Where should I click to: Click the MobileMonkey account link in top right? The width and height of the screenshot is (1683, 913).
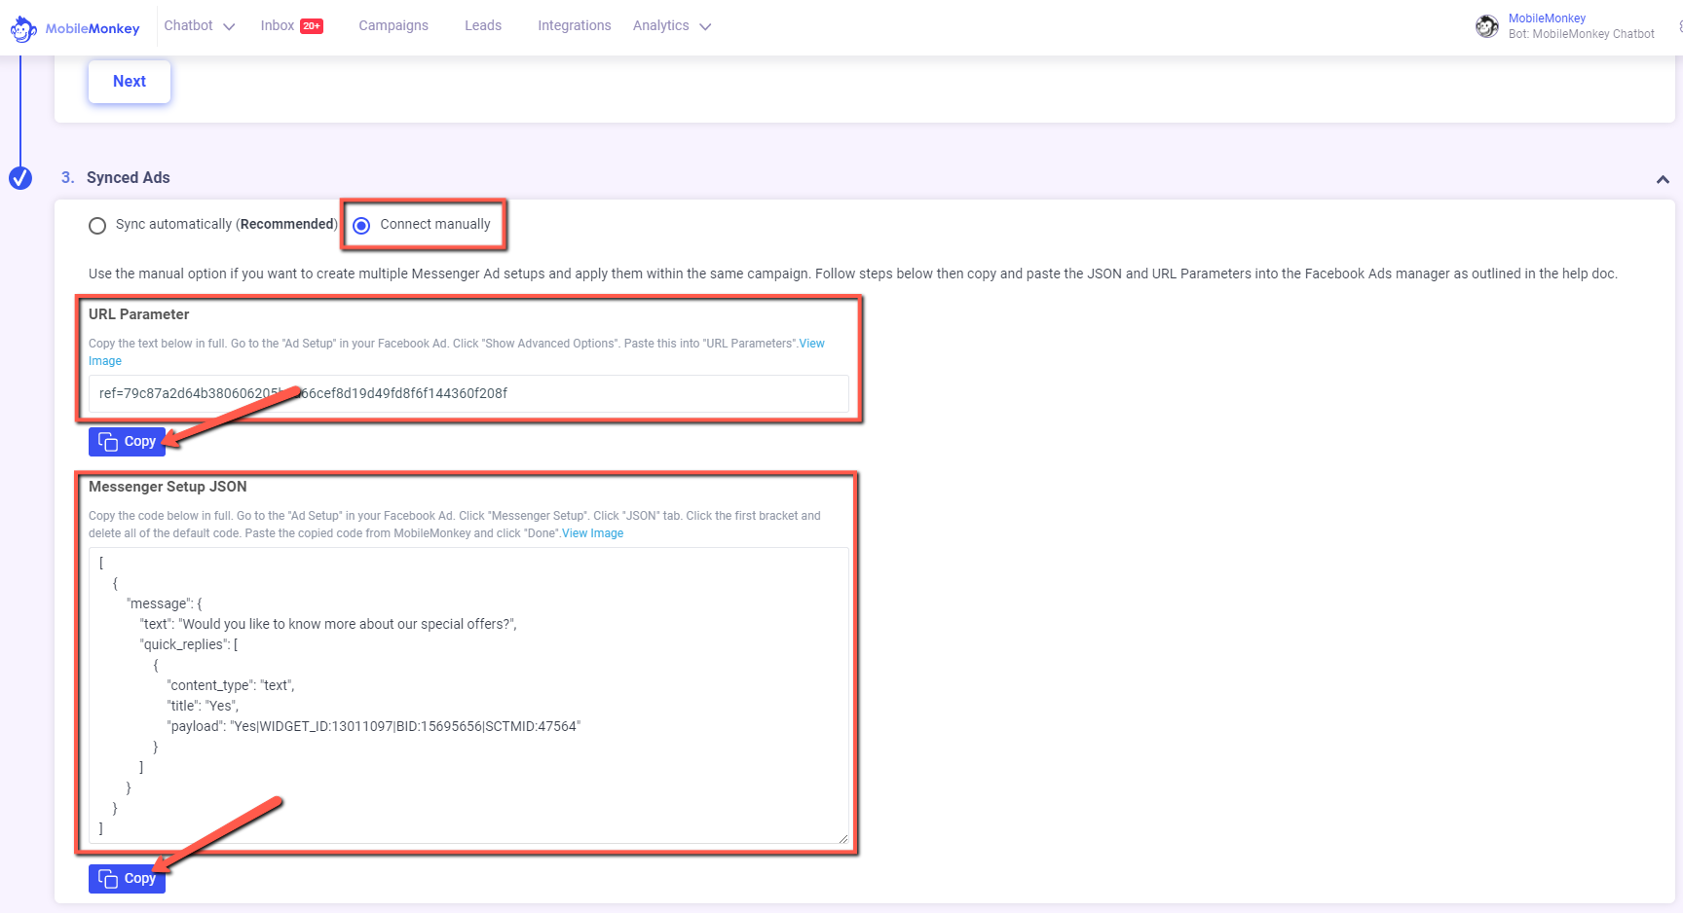click(1547, 18)
